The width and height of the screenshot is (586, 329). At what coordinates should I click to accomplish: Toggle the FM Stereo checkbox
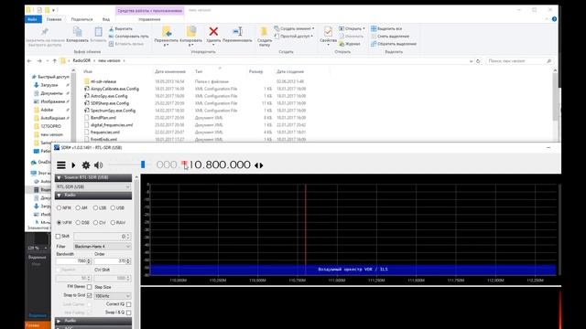pyautogui.click(x=90, y=287)
